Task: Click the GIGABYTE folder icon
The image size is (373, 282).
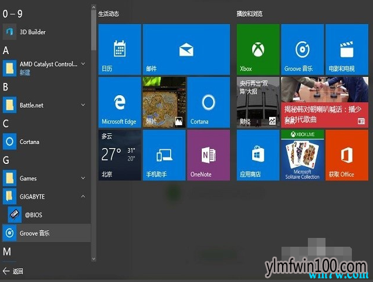Action: (x=9, y=196)
